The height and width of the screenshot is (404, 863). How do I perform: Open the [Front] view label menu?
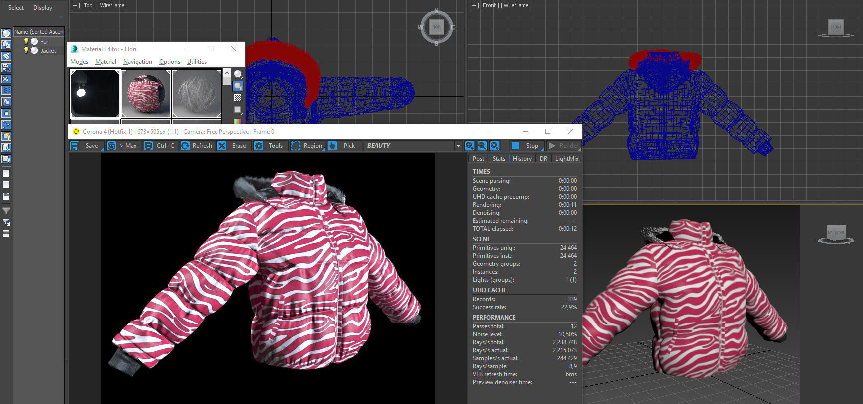489,5
